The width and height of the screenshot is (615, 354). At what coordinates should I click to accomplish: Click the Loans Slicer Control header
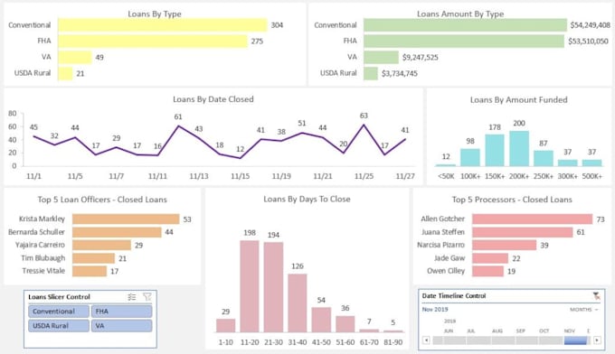(59, 297)
